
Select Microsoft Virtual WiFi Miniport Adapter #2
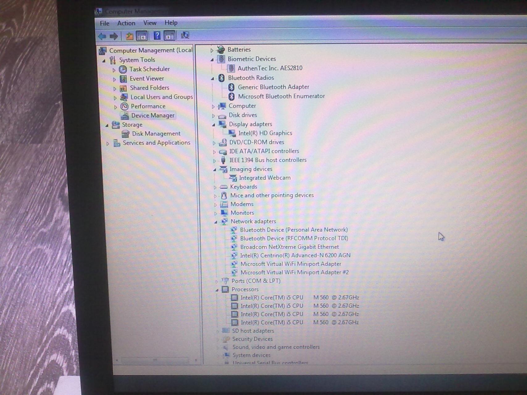click(x=295, y=272)
